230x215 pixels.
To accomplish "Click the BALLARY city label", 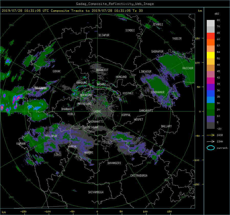I will [166, 126].
